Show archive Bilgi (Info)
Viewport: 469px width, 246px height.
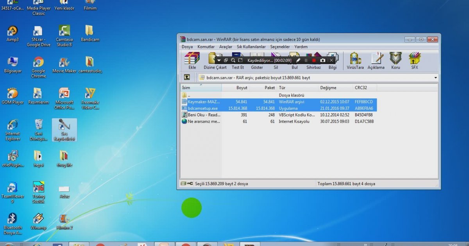click(333, 61)
